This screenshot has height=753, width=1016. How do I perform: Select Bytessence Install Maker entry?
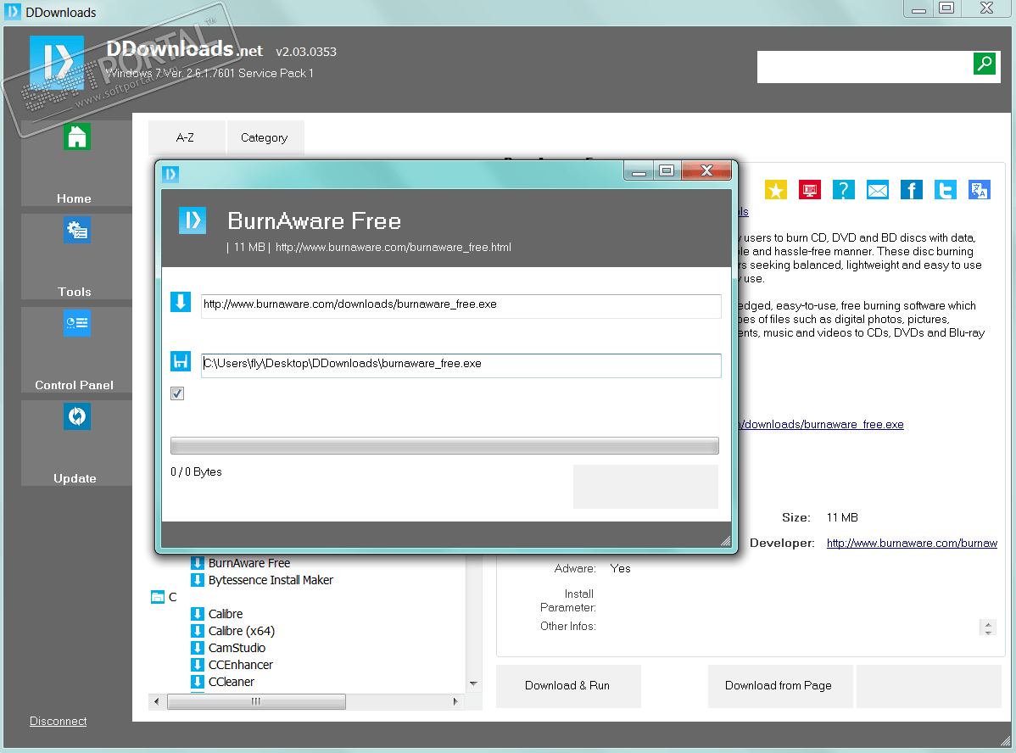pyautogui.click(x=271, y=580)
